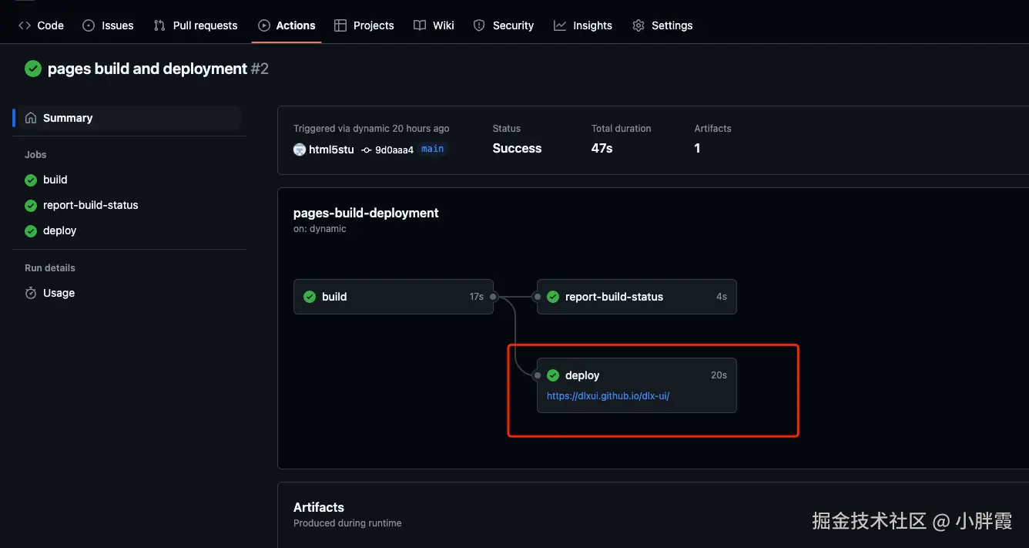Click the main branch label

point(432,149)
